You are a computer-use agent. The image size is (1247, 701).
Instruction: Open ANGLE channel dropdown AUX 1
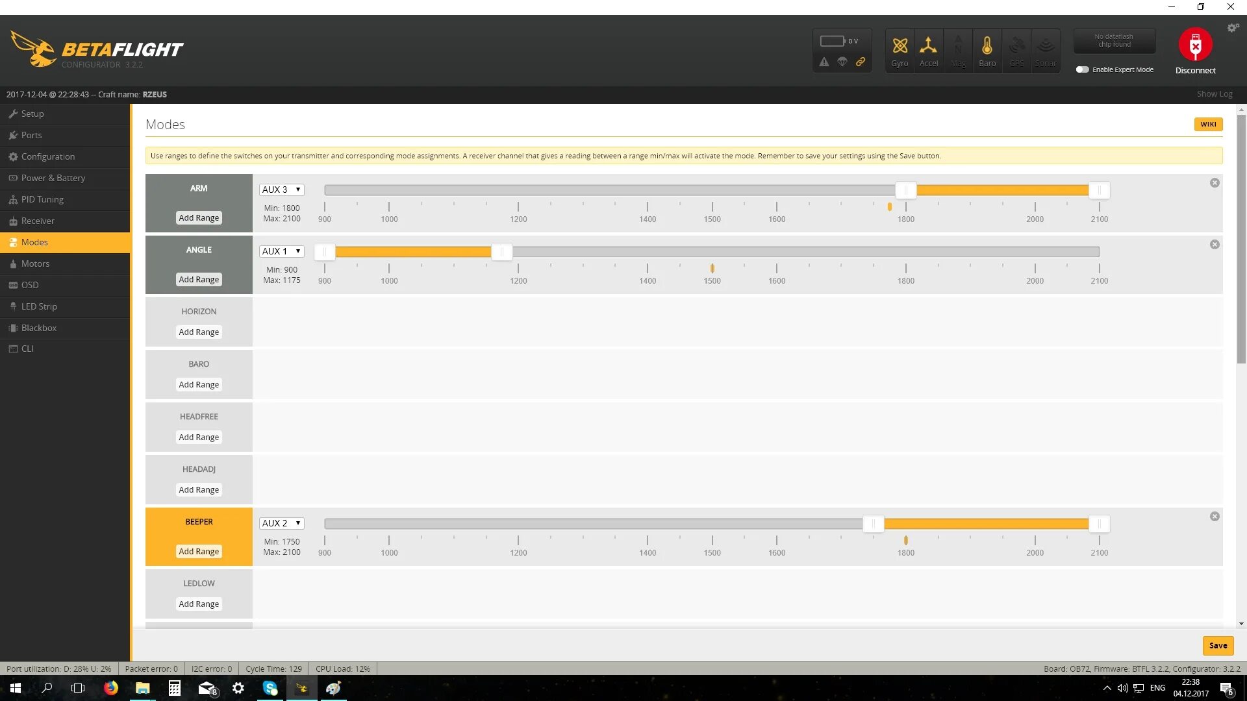click(x=281, y=251)
